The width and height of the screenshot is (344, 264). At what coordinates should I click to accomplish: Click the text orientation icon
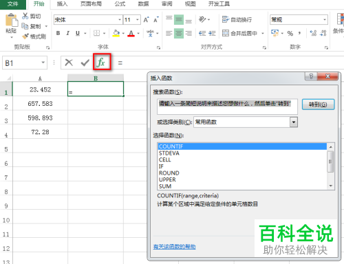202,19
